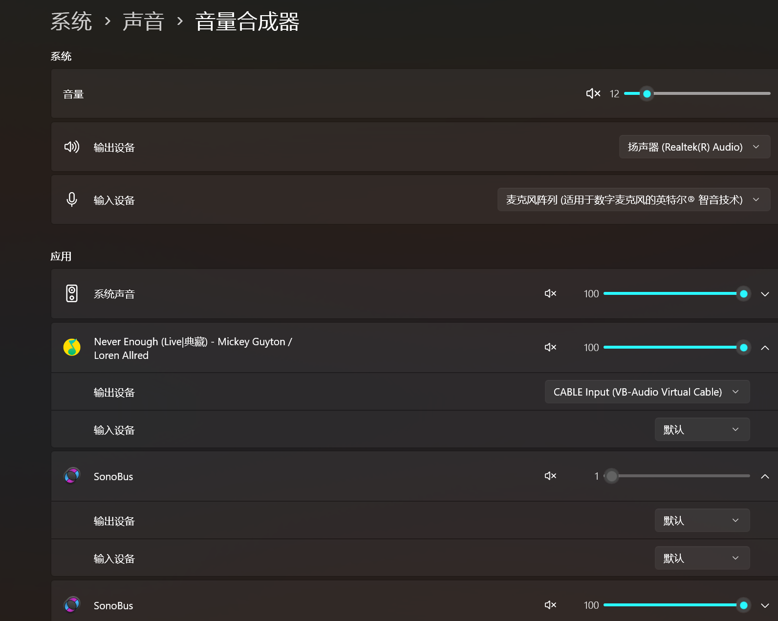Viewport: 778px width, 621px height.
Task: Toggle mute on SonoBus at volume 100
Action: click(550, 605)
